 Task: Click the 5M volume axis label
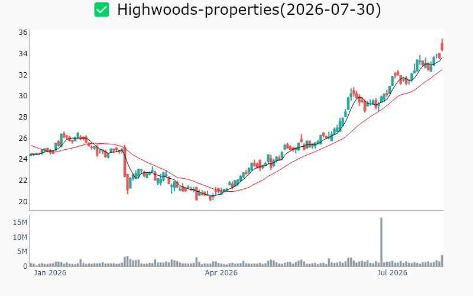tap(22, 251)
